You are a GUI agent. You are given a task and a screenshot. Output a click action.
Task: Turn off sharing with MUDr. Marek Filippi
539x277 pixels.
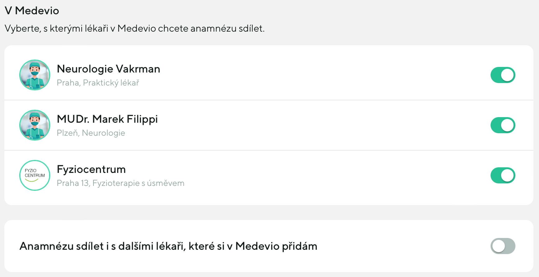coord(503,125)
